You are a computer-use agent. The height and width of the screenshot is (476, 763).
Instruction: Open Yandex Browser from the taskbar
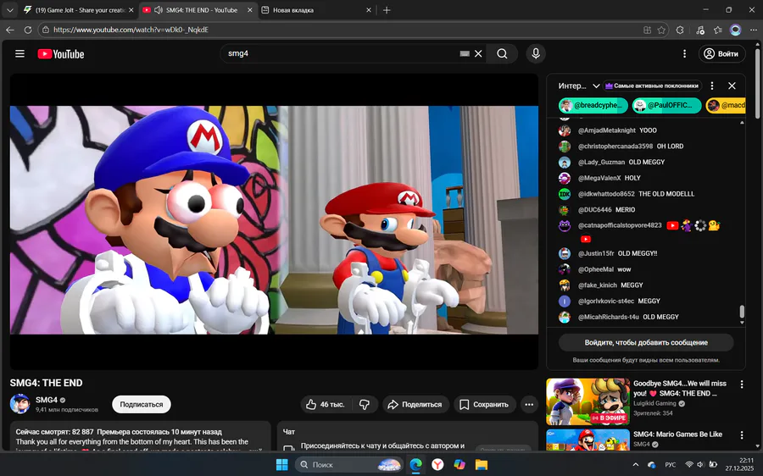(x=437, y=465)
